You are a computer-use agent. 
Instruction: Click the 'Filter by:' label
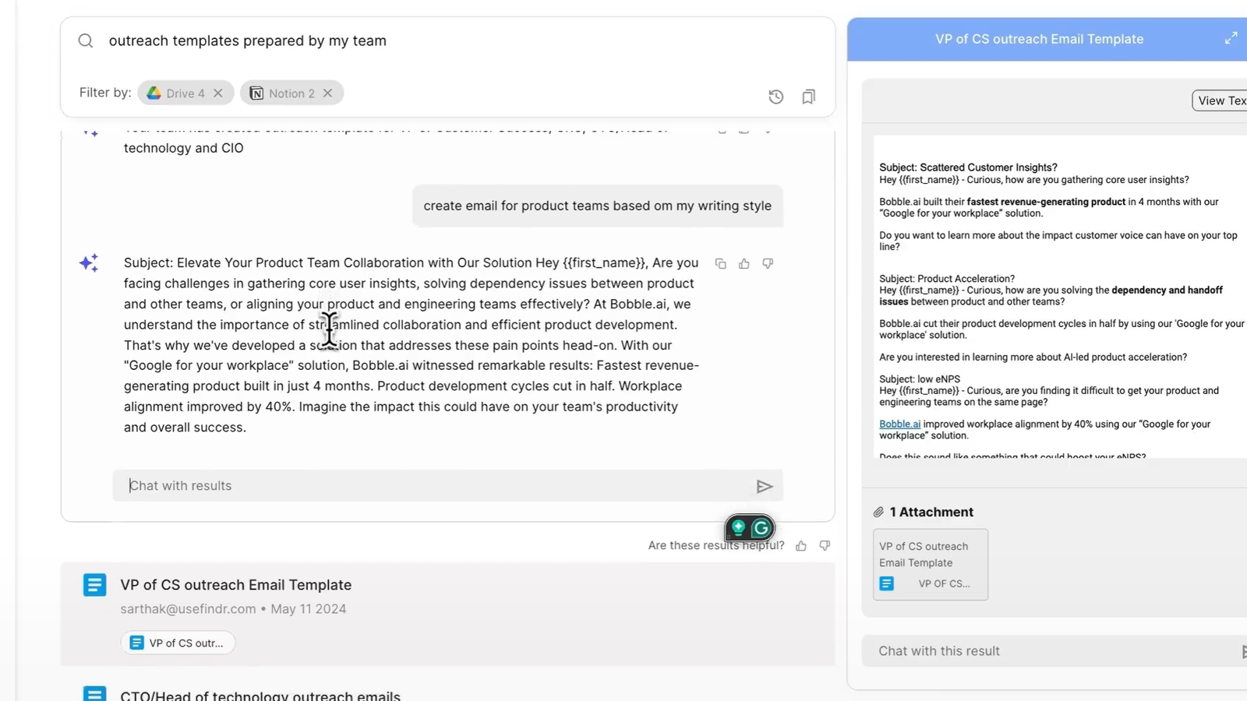105,93
